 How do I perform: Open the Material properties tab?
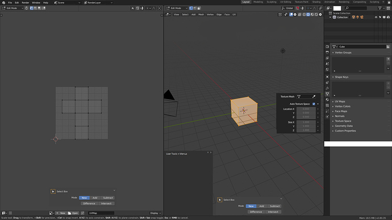coord(327,100)
